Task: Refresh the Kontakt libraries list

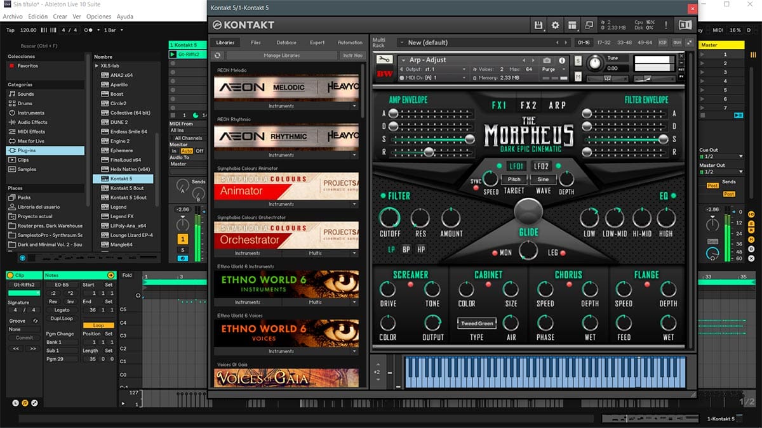Action: tap(218, 56)
